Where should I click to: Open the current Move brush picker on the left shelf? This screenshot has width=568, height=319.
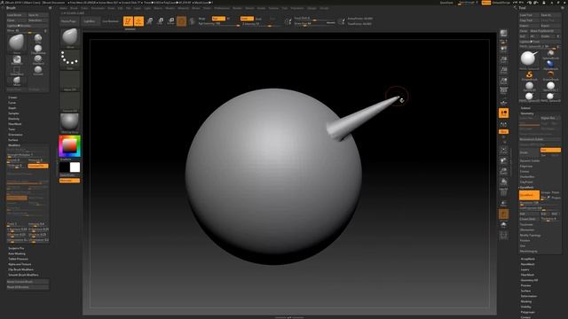tap(69, 38)
